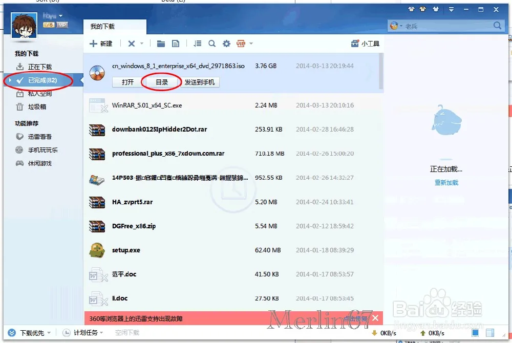Expand the VIP icon dropdown menu
512x343 pixels.
coord(250,44)
